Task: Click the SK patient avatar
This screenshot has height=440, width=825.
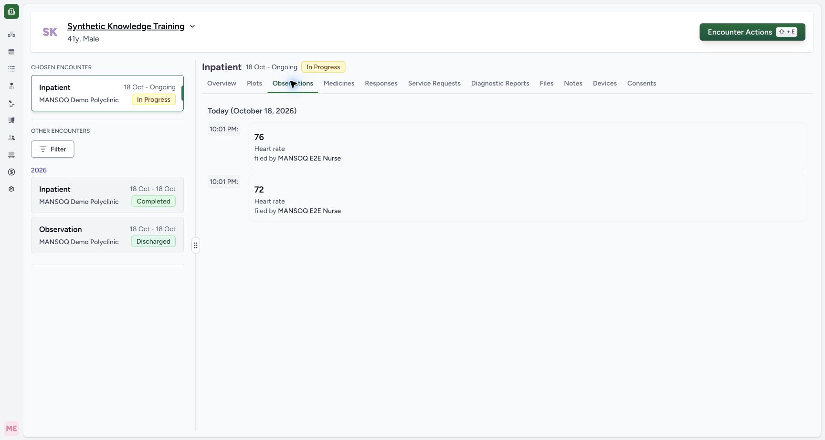Action: 50,32
